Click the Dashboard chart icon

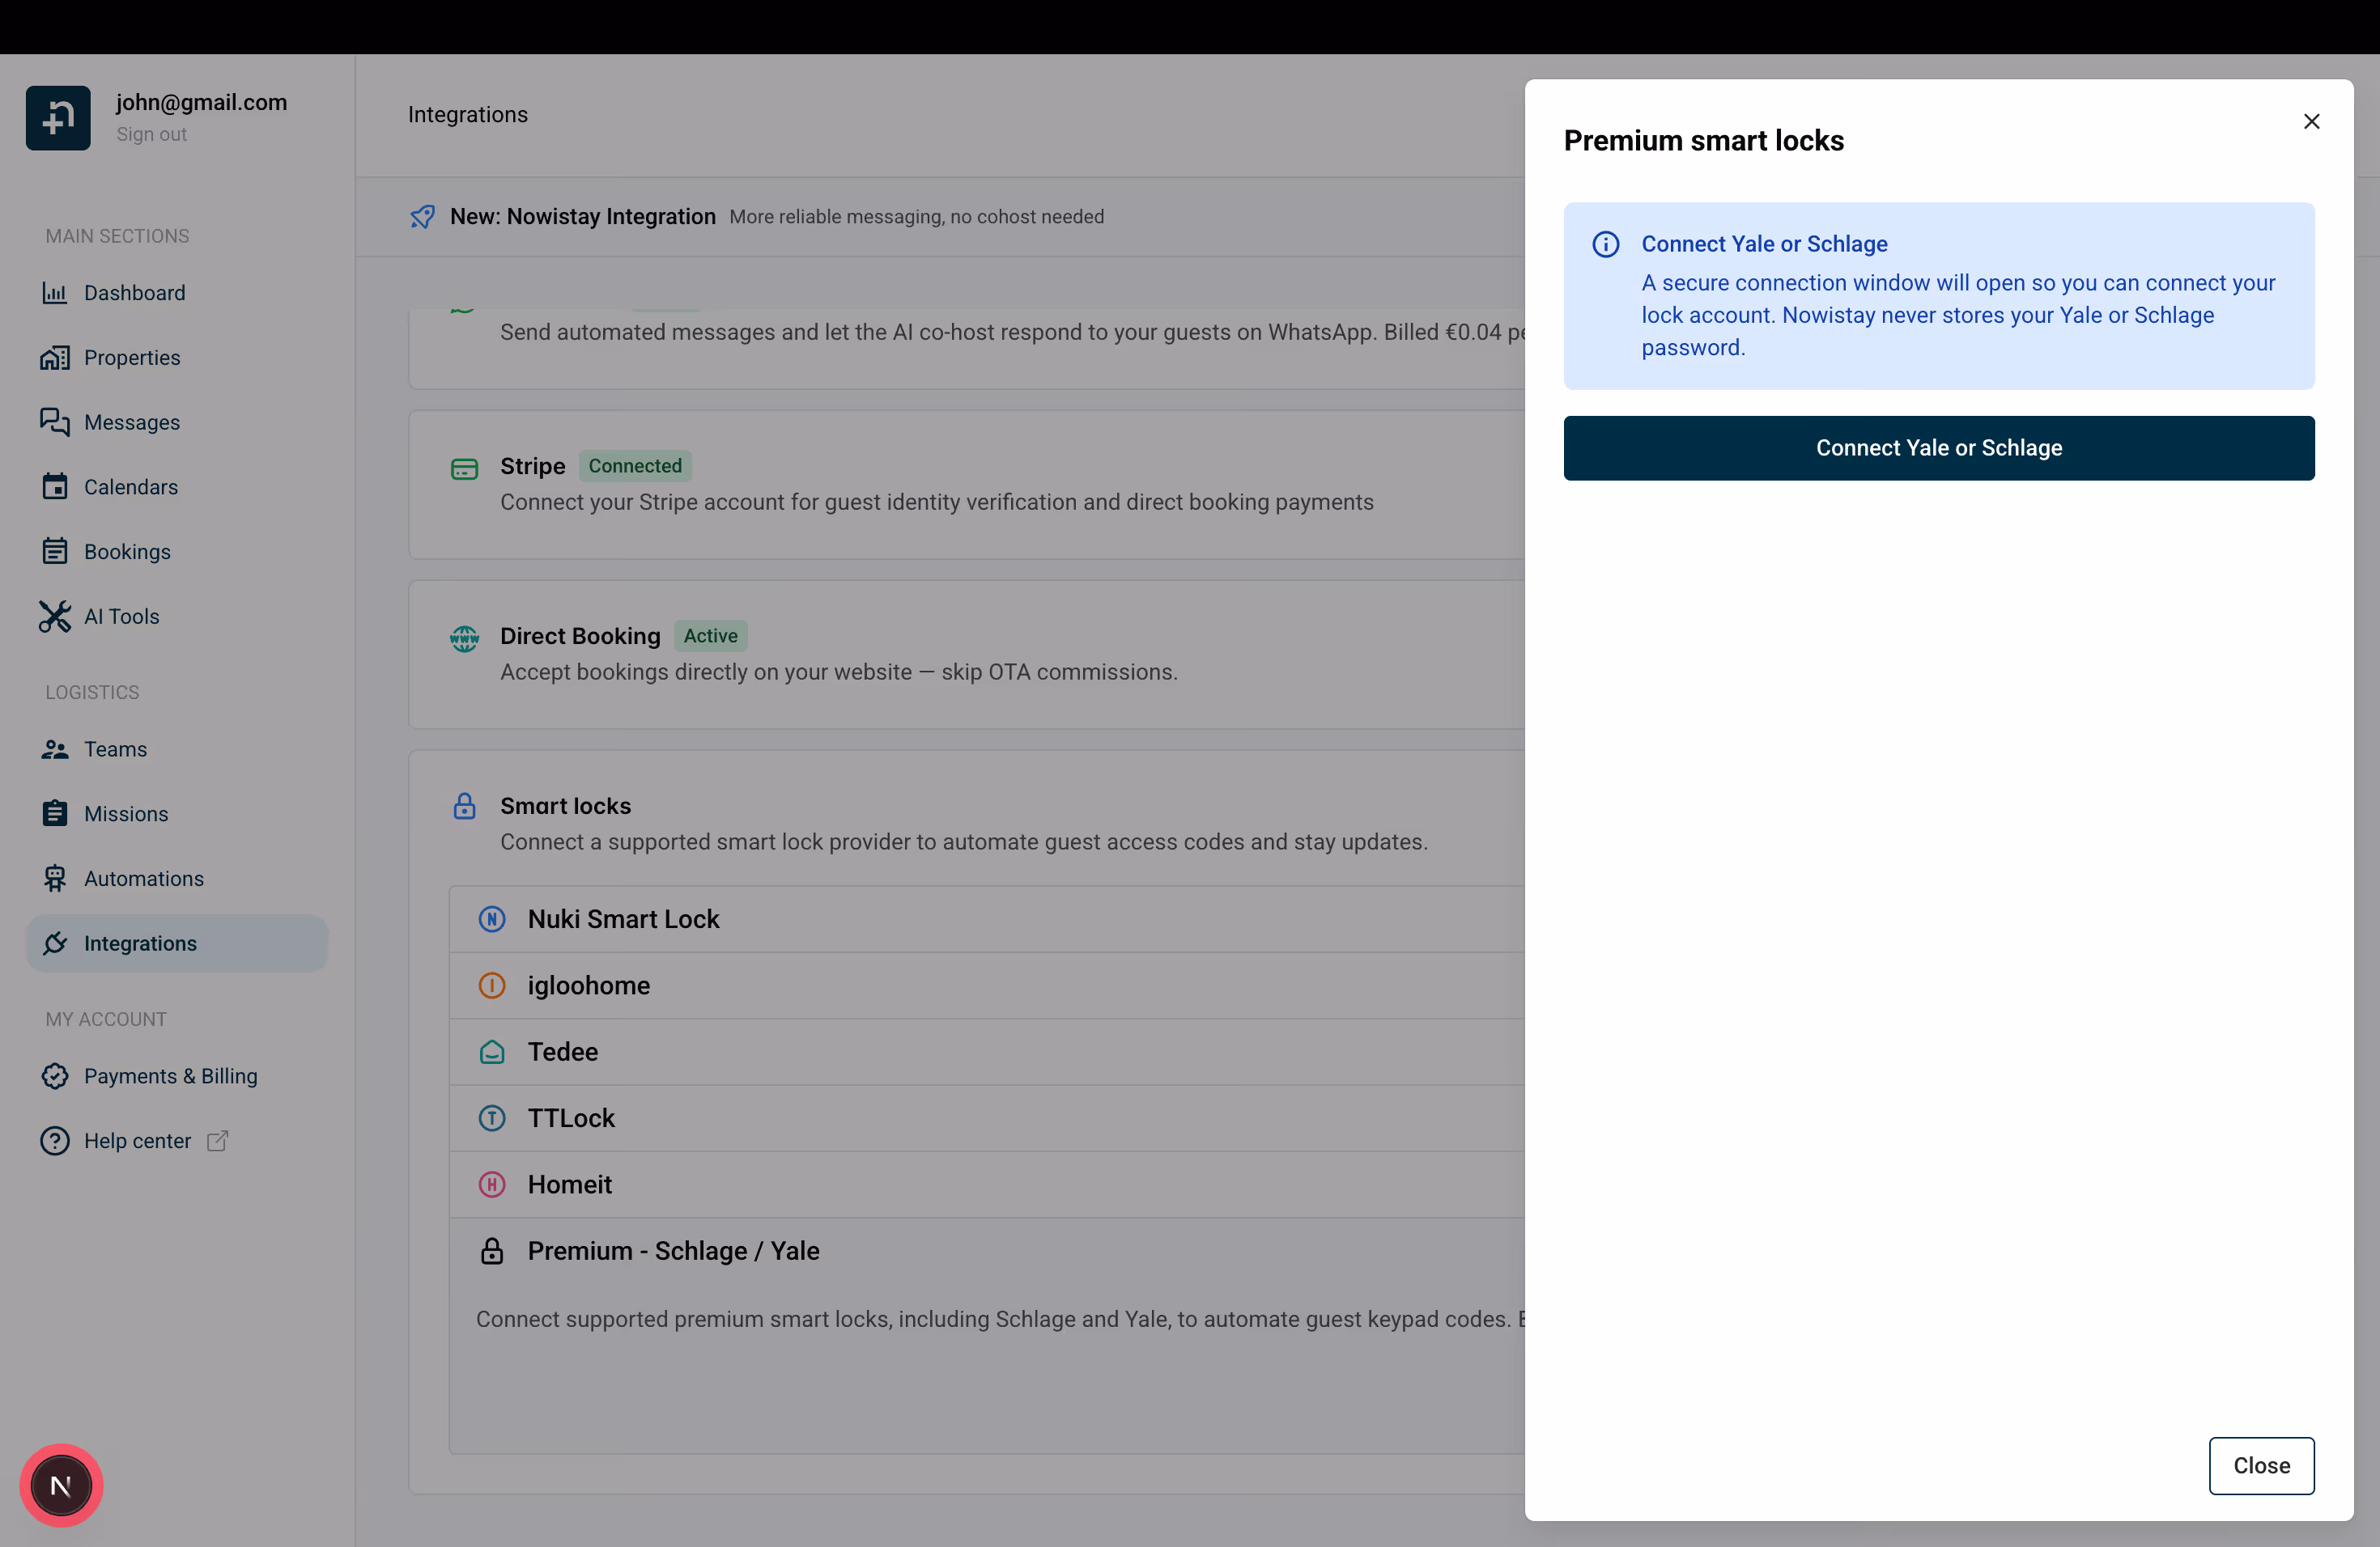(x=55, y=293)
